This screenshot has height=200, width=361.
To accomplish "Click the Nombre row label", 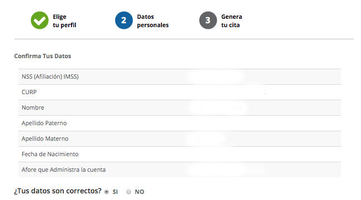I will (x=33, y=107).
